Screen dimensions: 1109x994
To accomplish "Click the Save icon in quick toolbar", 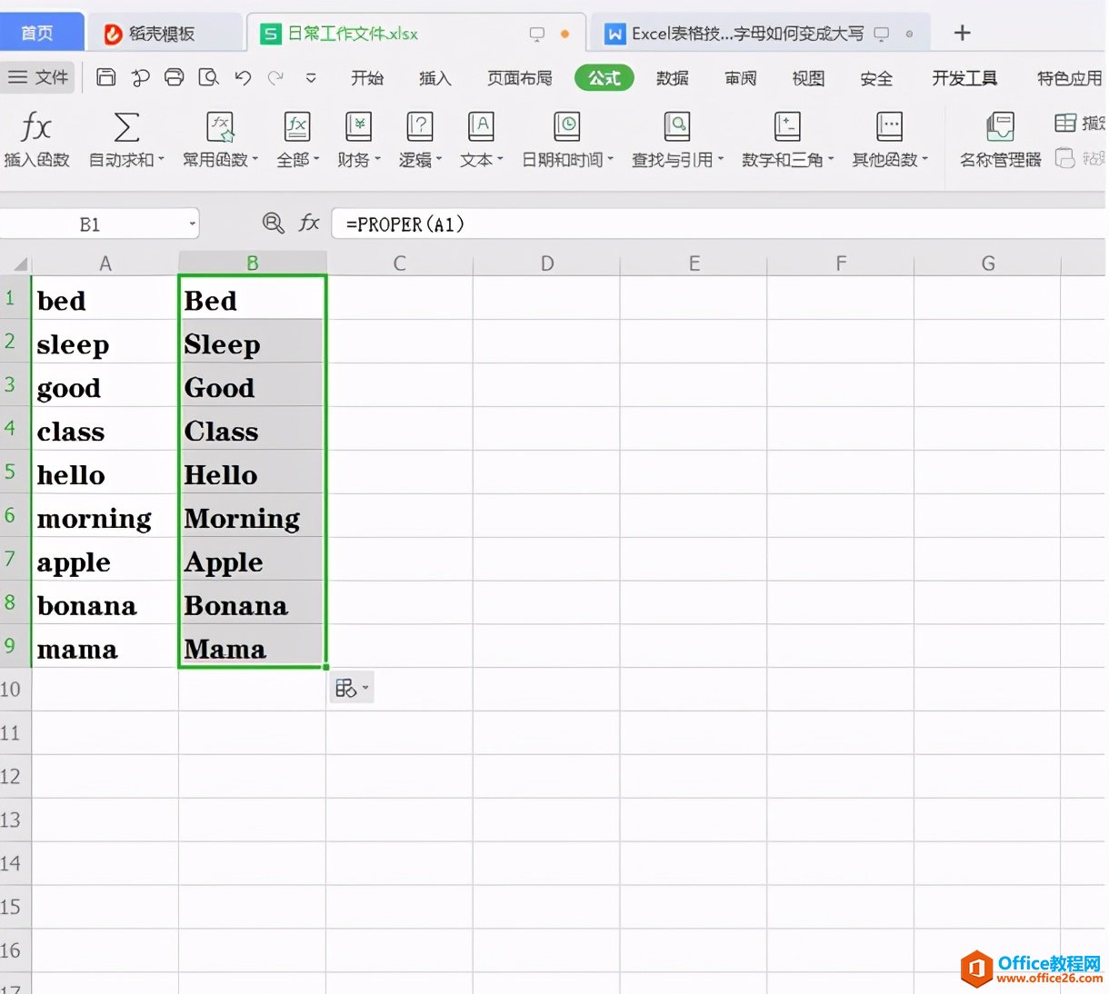I will coord(106,77).
